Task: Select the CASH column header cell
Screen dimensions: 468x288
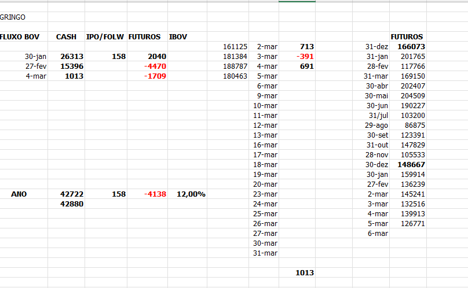Action: click(66, 37)
